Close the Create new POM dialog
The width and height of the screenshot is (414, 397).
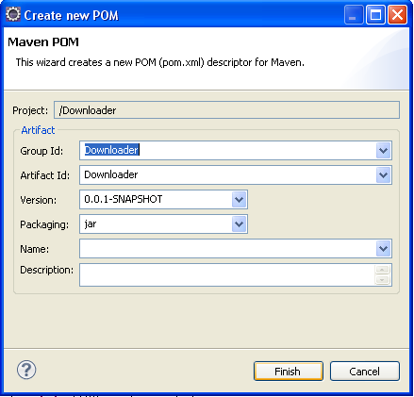(397, 15)
